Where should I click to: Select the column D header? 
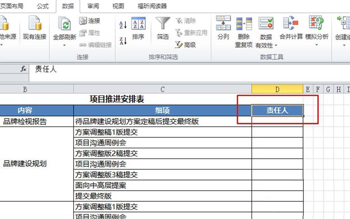pyautogui.click(x=277, y=89)
